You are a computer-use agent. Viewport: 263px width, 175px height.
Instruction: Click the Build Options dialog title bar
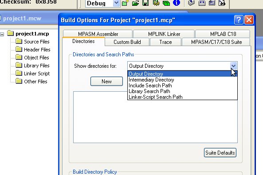(146, 20)
